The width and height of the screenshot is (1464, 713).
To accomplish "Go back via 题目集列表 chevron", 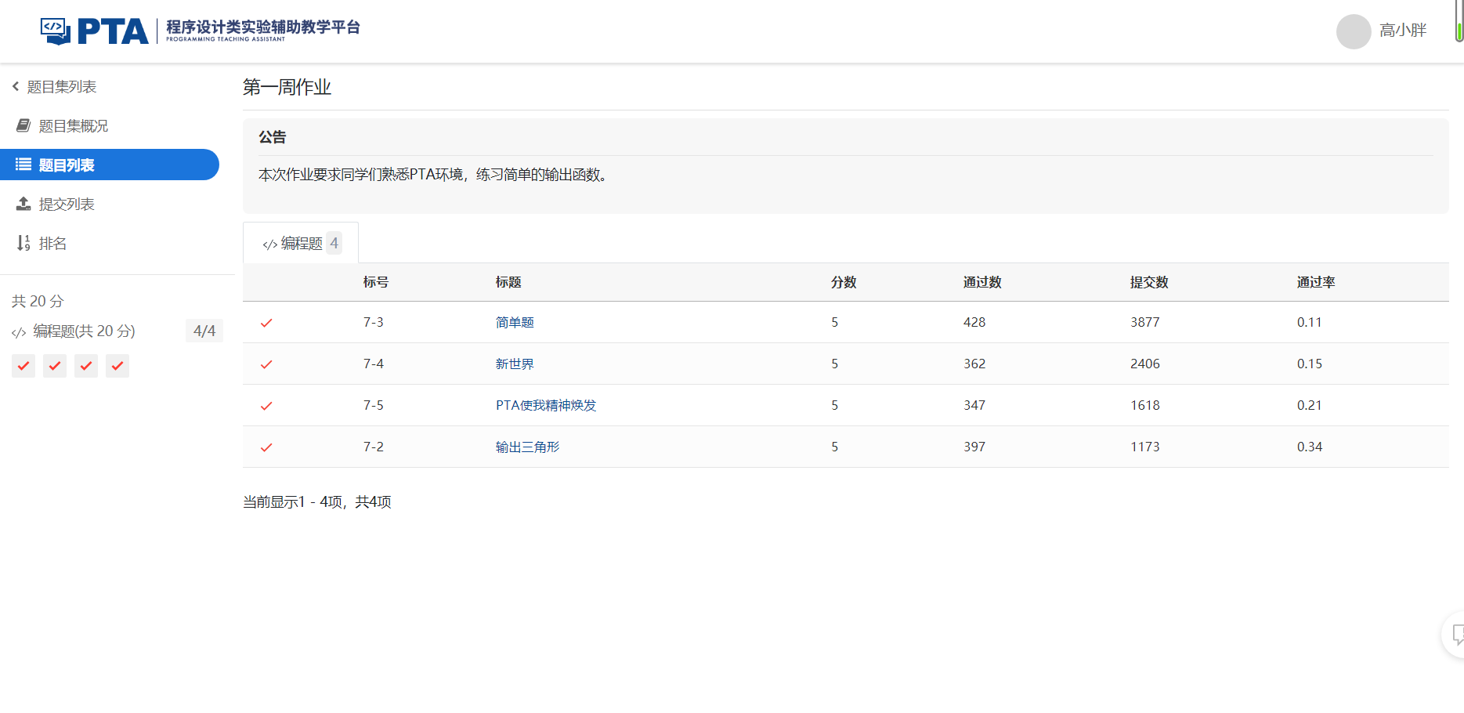I will tap(16, 86).
